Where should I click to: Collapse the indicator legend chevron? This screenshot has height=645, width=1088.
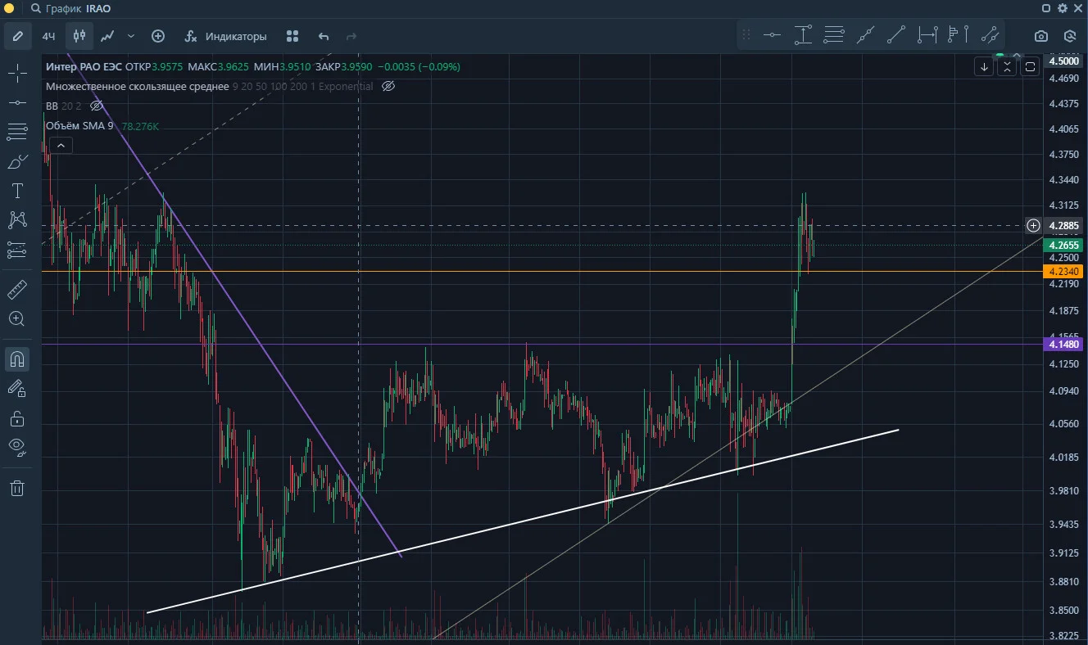[61, 146]
